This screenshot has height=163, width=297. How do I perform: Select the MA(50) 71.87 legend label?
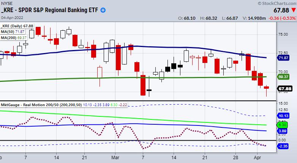point(13,32)
